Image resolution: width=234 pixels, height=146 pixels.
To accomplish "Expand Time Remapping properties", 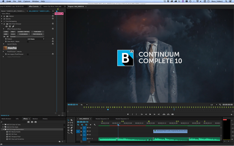I will click(2, 21).
